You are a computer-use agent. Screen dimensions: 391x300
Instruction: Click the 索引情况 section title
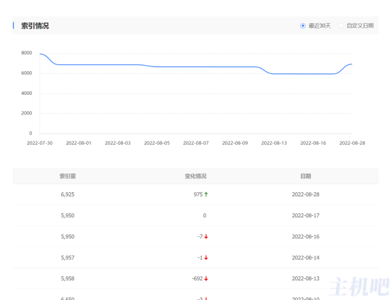(35, 26)
